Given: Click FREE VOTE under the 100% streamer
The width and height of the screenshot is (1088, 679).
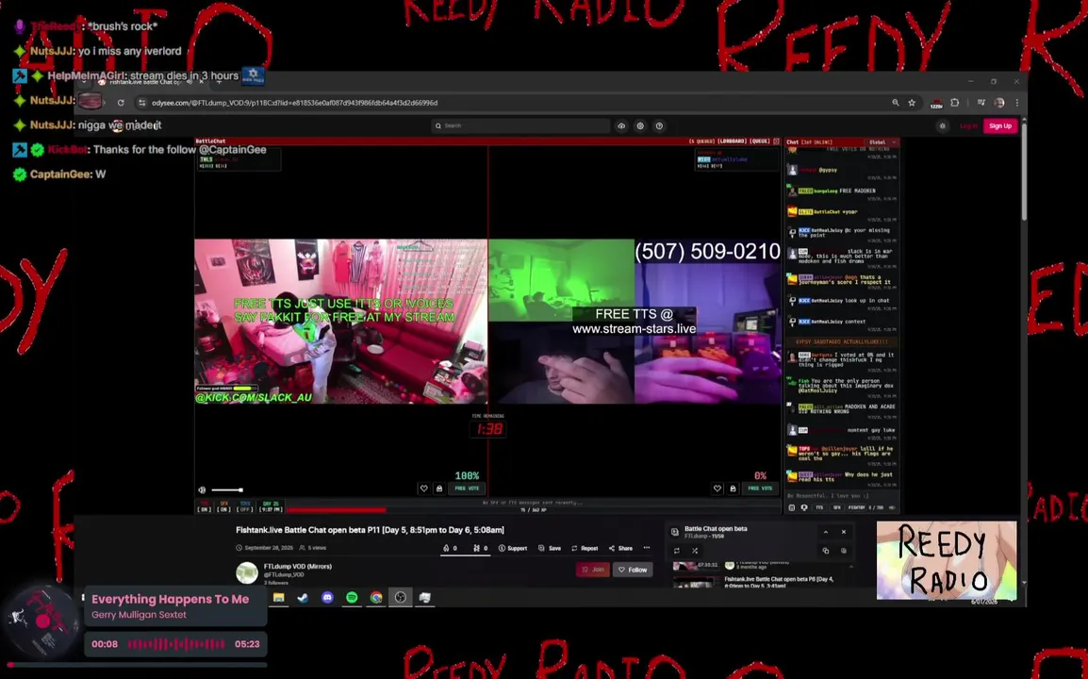Looking at the screenshot, I should 467,489.
